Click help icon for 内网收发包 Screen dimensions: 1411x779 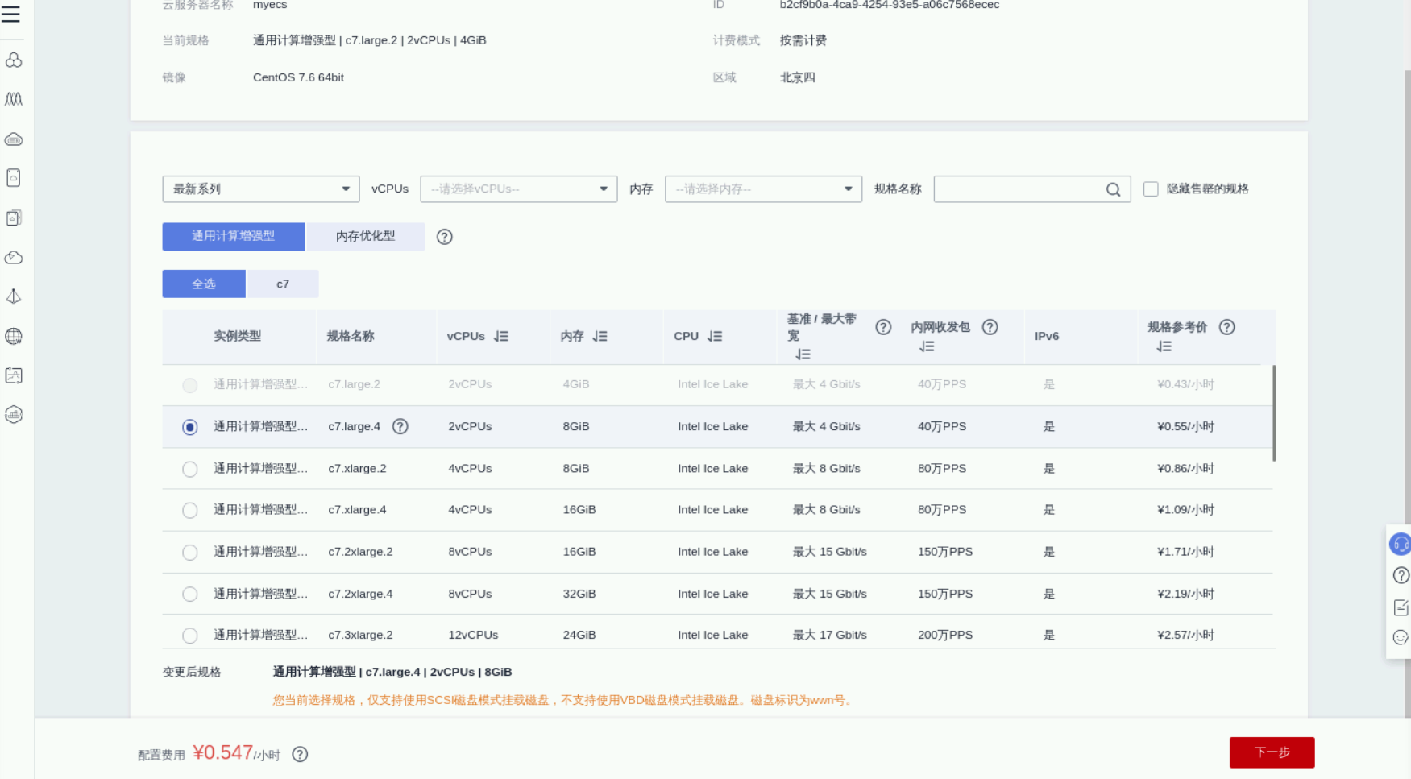tap(990, 327)
